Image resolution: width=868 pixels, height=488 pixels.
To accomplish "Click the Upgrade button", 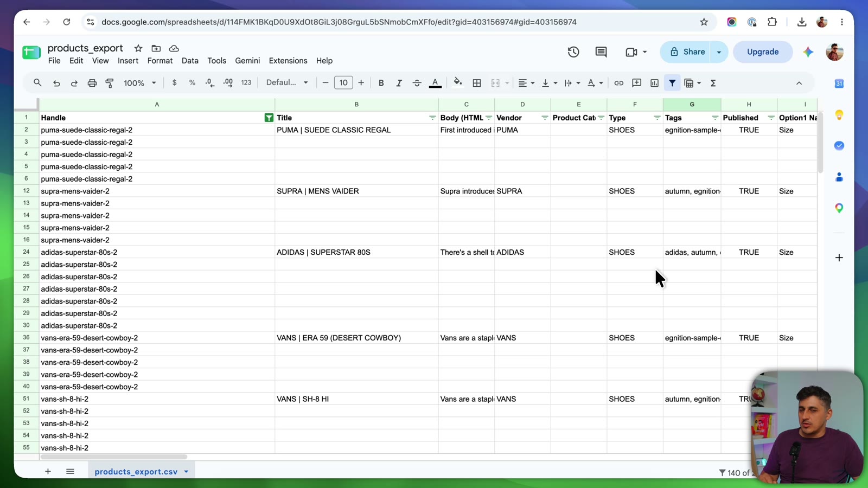I will pos(763,52).
